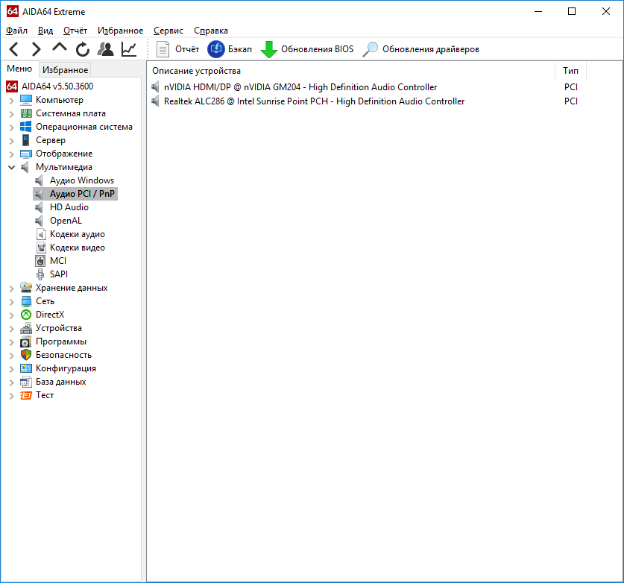624x583 pixels.
Task: Click the Хранение данных storage icon
Action: (26, 287)
